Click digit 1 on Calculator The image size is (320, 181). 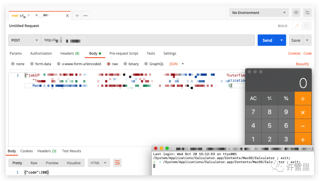253,139
